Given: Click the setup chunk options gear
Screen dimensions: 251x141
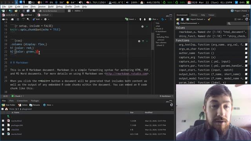Looking at the screenshot, I should tap(142, 27).
